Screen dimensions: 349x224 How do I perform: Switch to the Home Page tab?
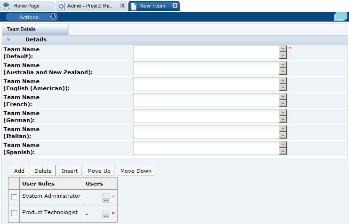27,6
